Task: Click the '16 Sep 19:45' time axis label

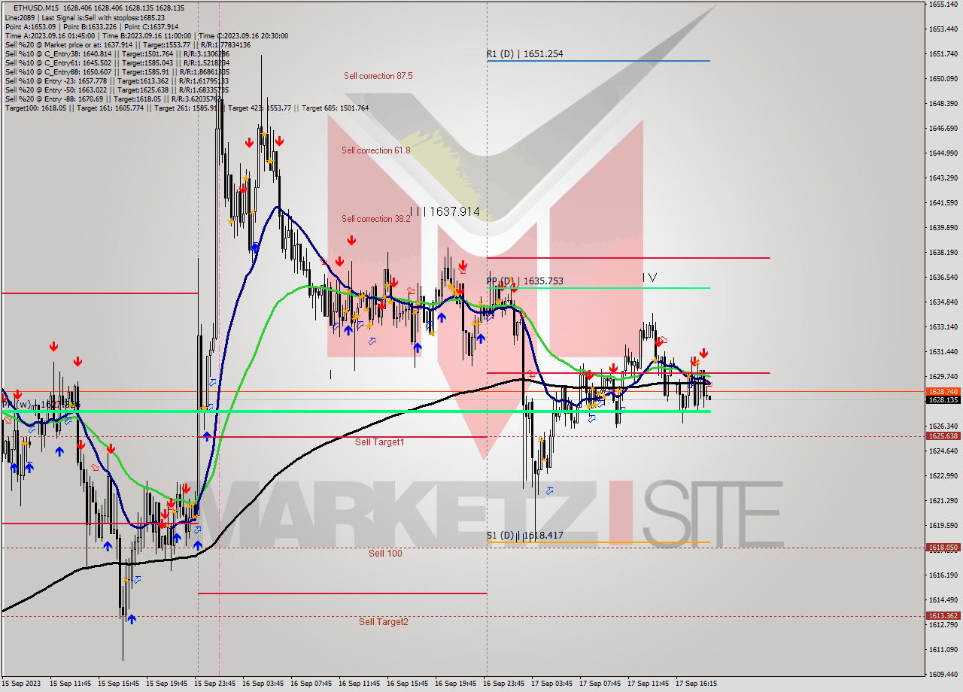Action: (456, 684)
